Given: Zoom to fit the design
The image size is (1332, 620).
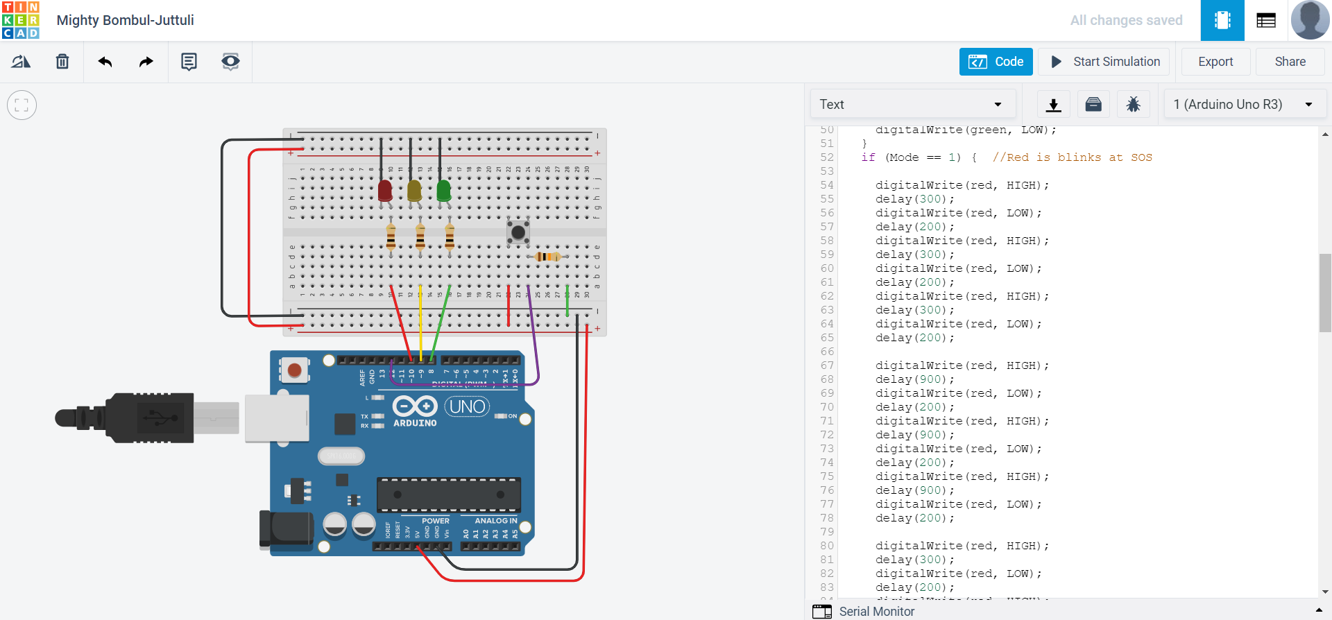Looking at the screenshot, I should [22, 105].
